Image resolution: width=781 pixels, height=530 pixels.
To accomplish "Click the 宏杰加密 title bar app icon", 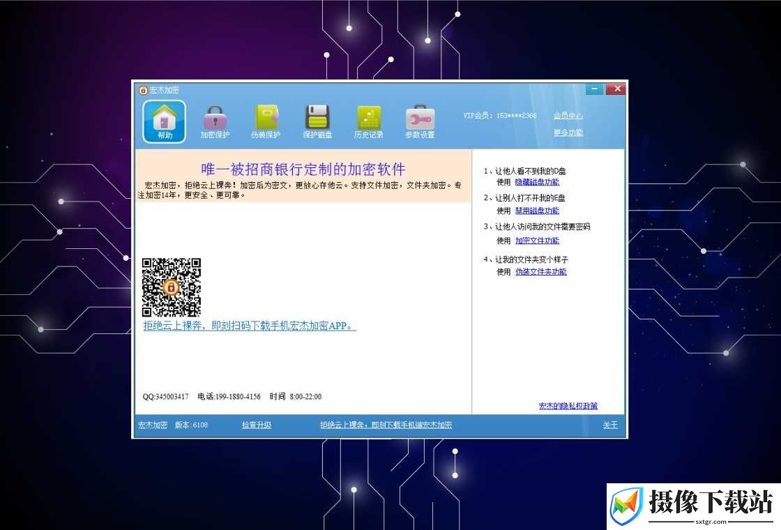I will [x=143, y=90].
